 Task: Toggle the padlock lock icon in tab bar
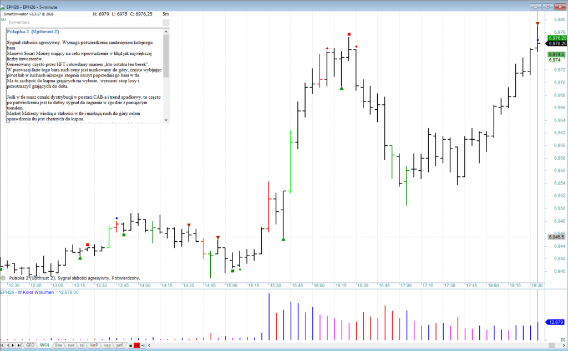[130, 345]
